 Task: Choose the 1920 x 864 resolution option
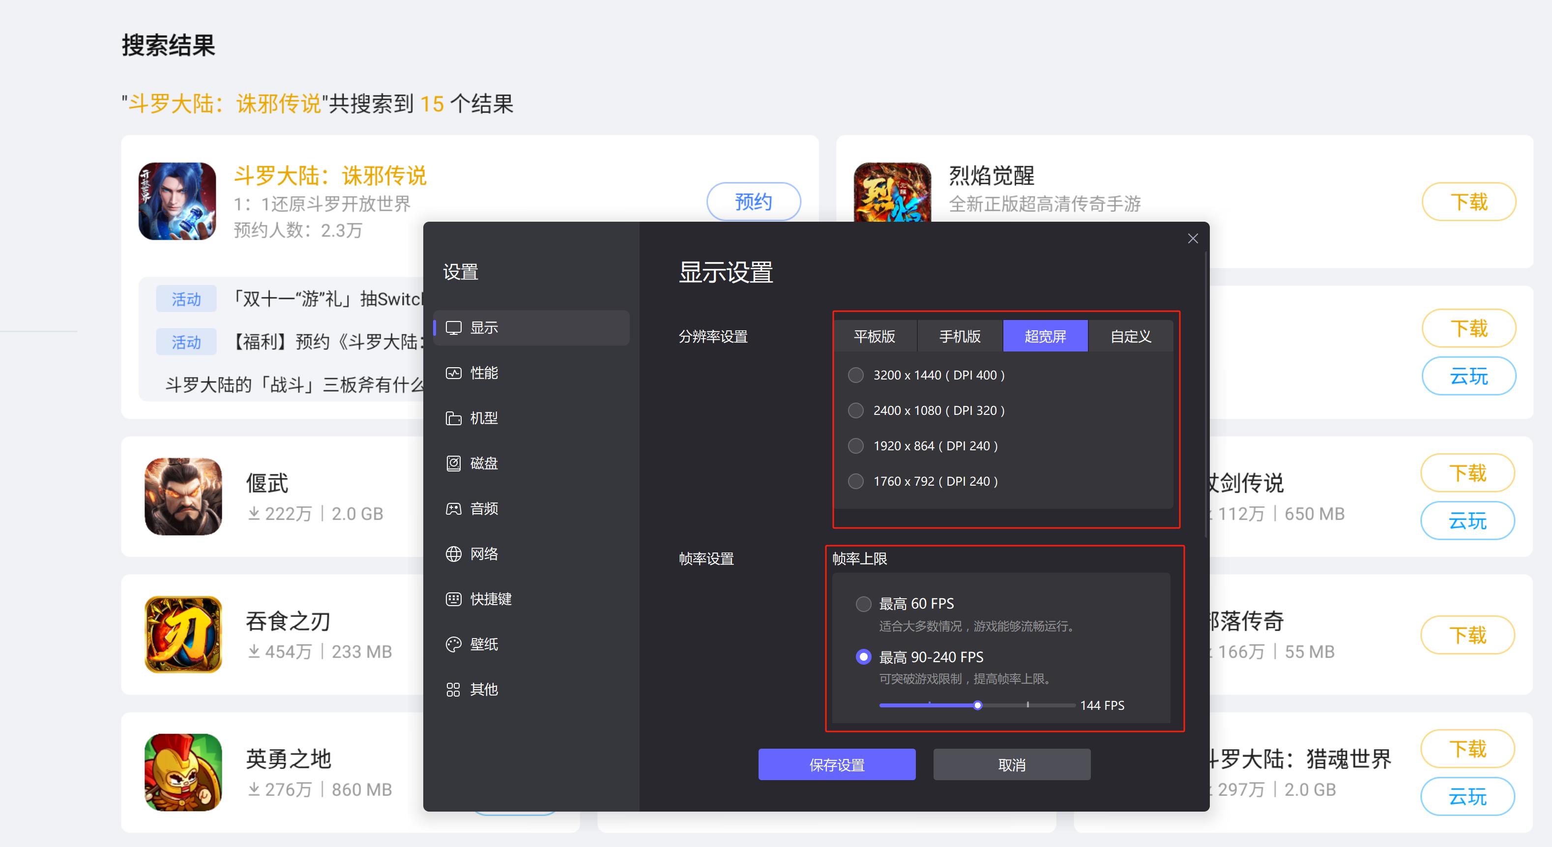tap(855, 446)
